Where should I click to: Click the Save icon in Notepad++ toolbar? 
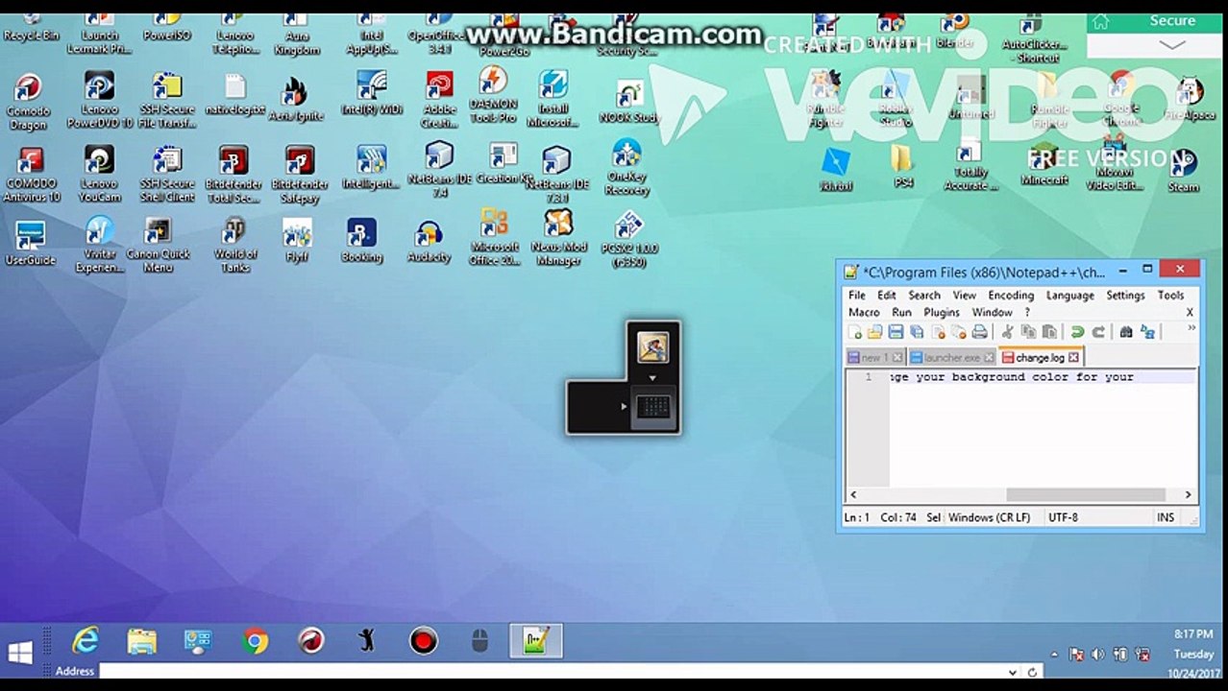[896, 332]
